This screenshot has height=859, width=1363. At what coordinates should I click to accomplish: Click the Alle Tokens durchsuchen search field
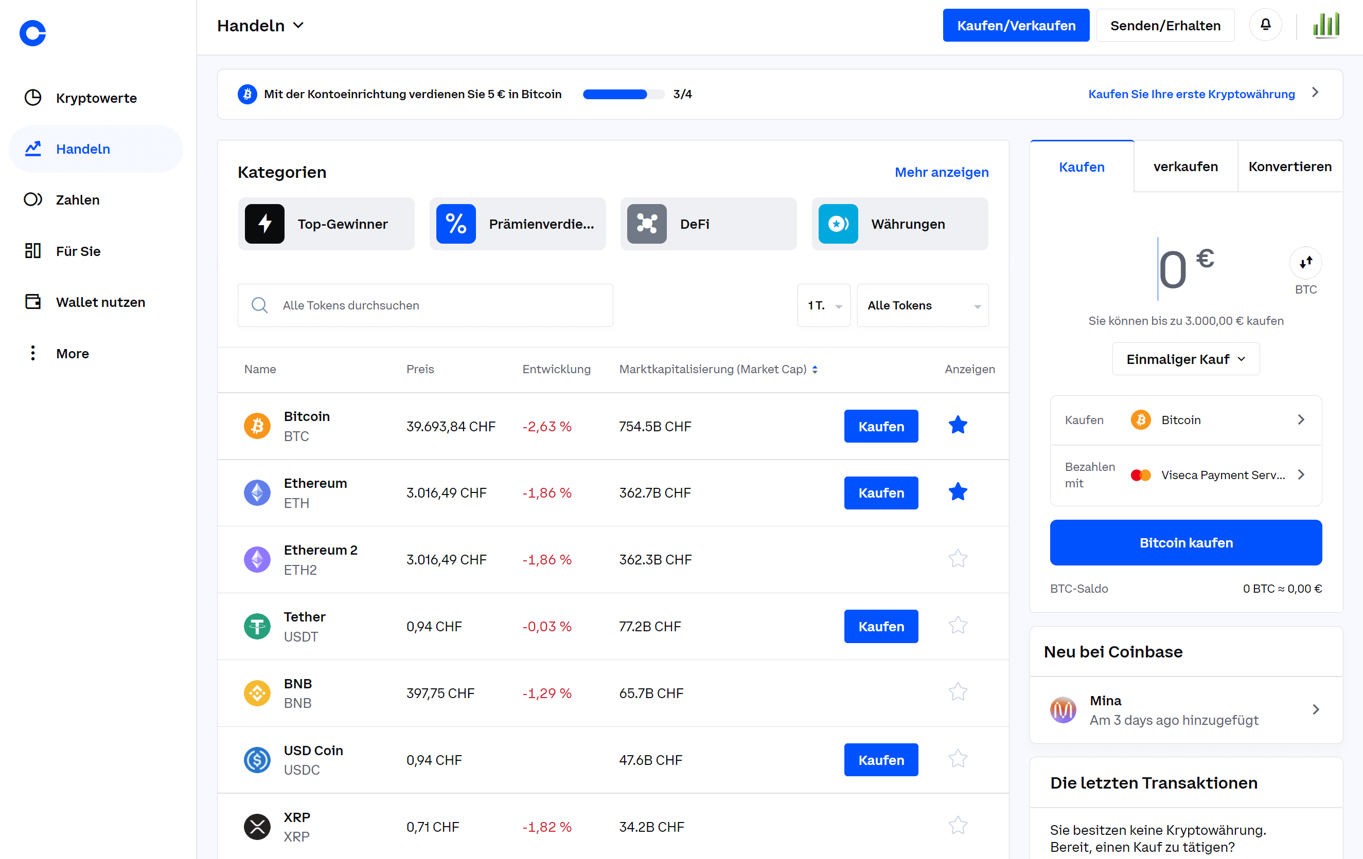(425, 305)
